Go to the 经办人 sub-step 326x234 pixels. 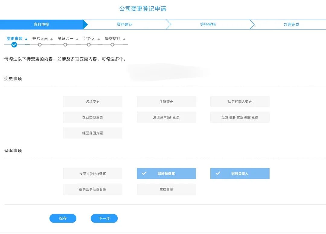89,38
